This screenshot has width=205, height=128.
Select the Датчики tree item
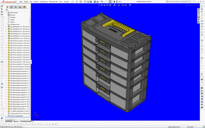point(13,15)
